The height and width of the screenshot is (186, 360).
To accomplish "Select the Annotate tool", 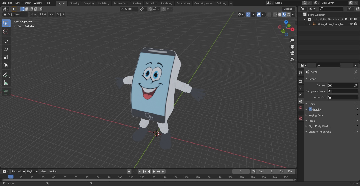I will 6,75.
